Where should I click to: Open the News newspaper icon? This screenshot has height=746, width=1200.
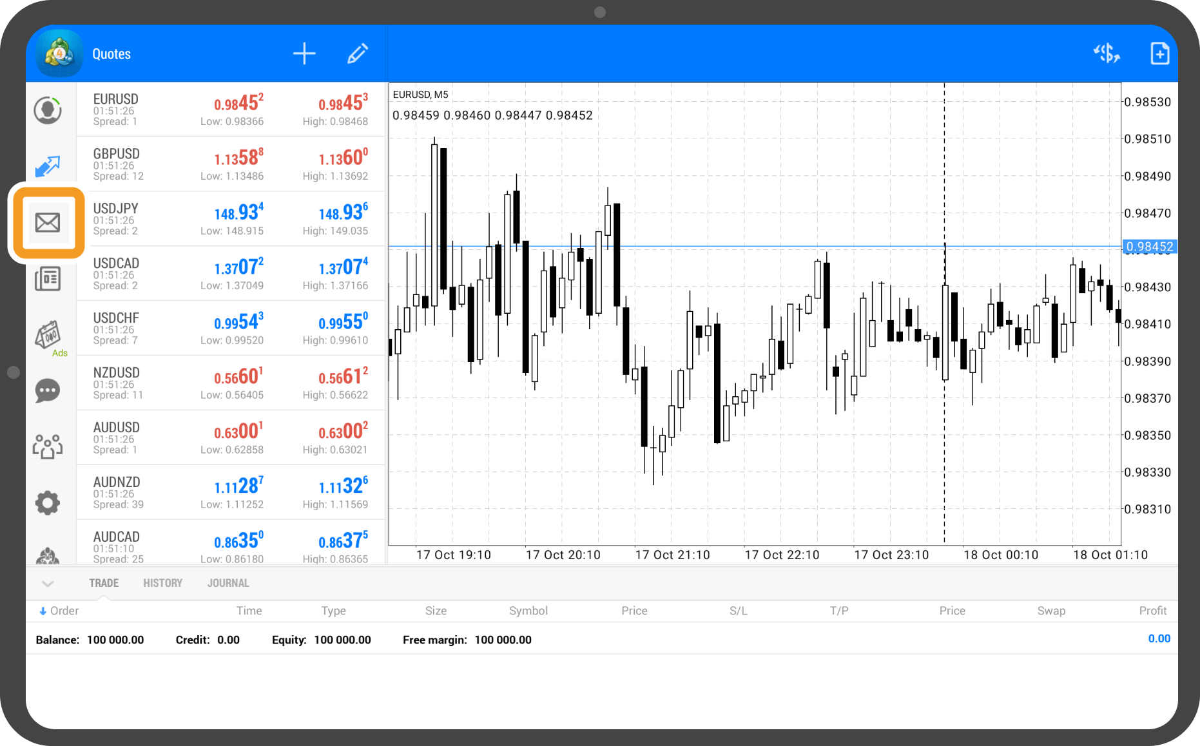pyautogui.click(x=48, y=279)
